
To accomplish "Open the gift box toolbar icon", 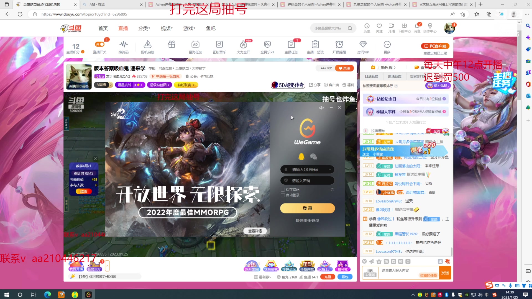I will [x=172, y=44].
